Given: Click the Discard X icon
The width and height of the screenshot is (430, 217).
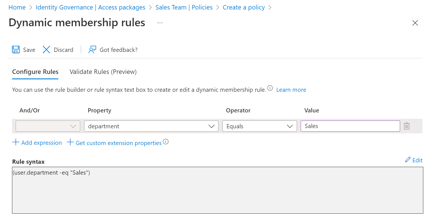Looking at the screenshot, I should 46,50.
